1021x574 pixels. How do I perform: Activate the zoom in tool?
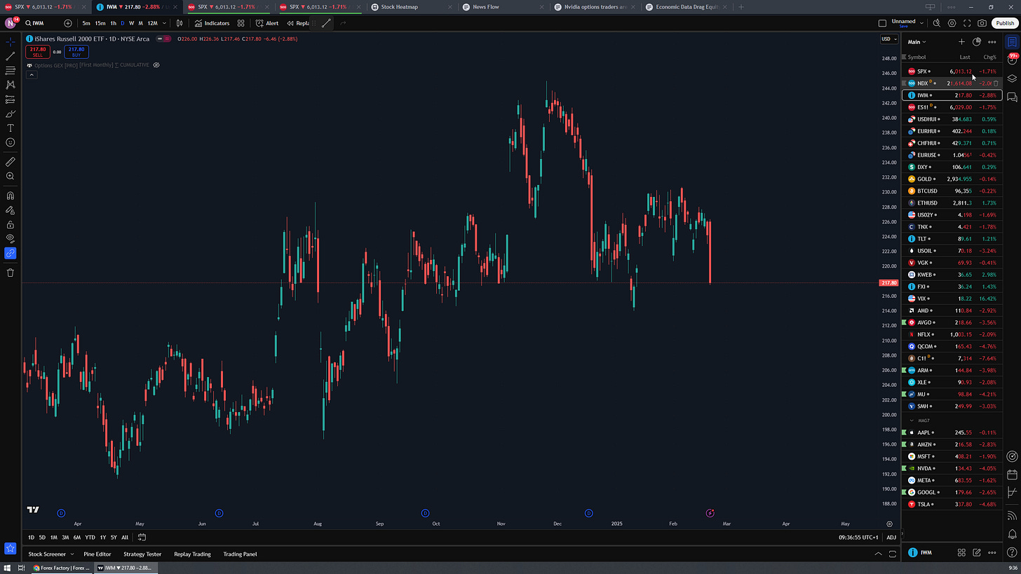pos(11,177)
